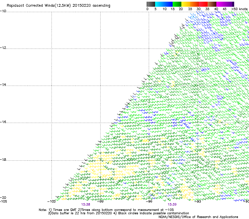The height and width of the screenshot is (219, 249).
Task: Click the -20 latitude axis label
Action: coord(3,197)
